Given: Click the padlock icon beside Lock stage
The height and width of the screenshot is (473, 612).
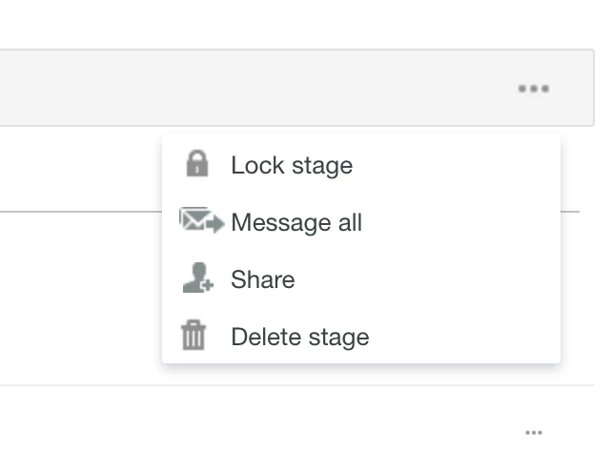Looking at the screenshot, I should [x=196, y=164].
